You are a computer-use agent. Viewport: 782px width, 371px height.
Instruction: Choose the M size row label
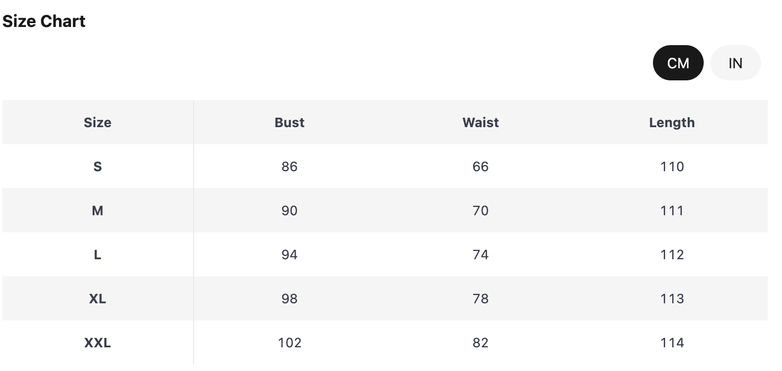pos(98,210)
